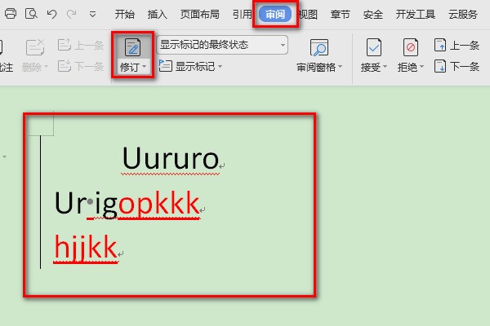Click next comment 下一条 beside 删除
This screenshot has width=490, height=326.
pos(81,67)
